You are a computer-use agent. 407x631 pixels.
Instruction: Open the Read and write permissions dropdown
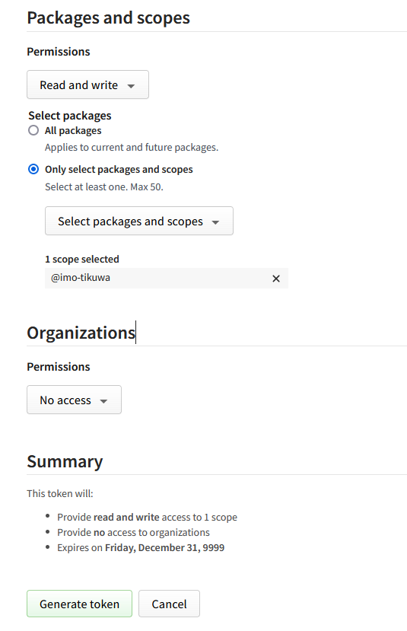87,84
